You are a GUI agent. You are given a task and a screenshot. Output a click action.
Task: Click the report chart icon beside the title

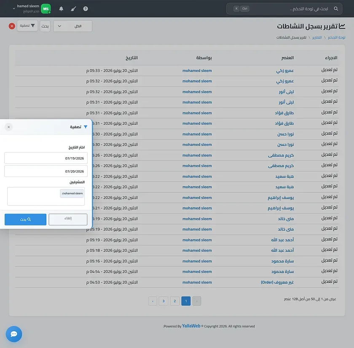point(342,26)
